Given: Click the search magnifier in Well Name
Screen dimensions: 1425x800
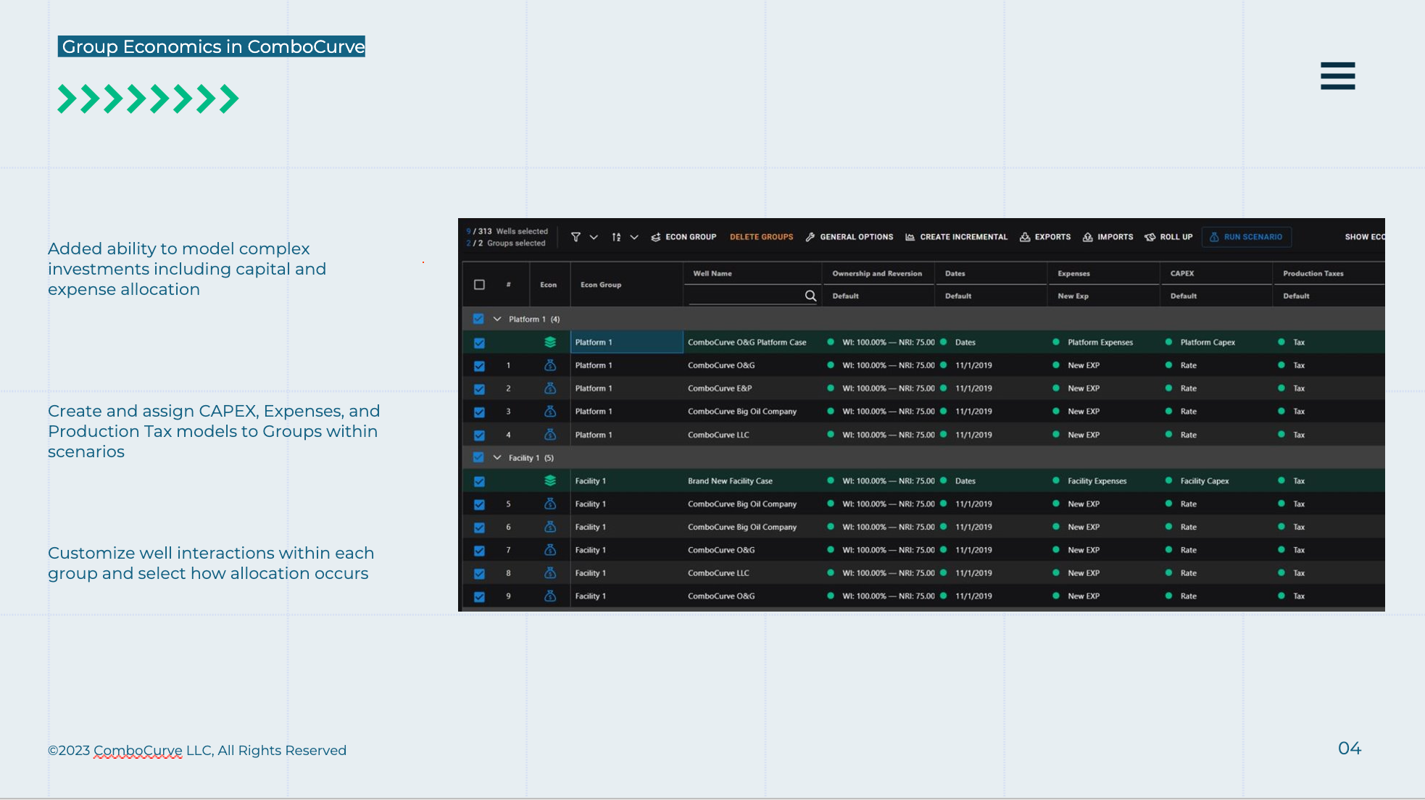Looking at the screenshot, I should 810,296.
